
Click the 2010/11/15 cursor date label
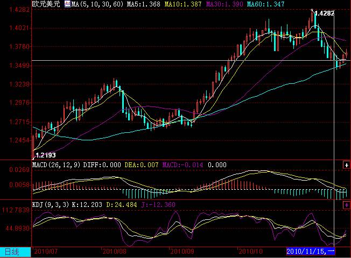click(311, 252)
